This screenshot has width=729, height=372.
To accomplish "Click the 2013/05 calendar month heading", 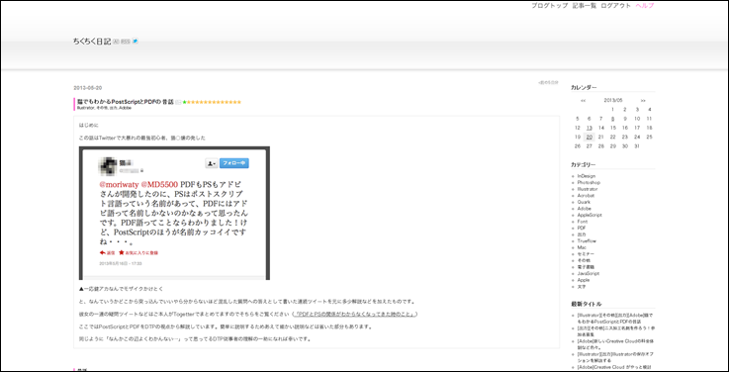I will tap(613, 101).
